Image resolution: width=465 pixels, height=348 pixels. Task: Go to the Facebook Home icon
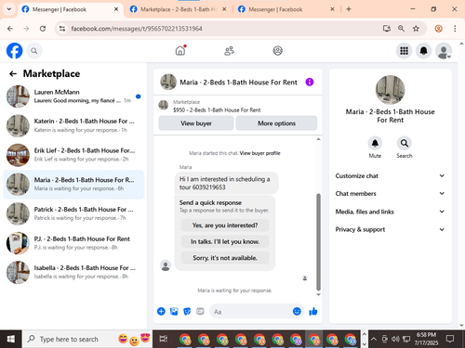pos(180,51)
